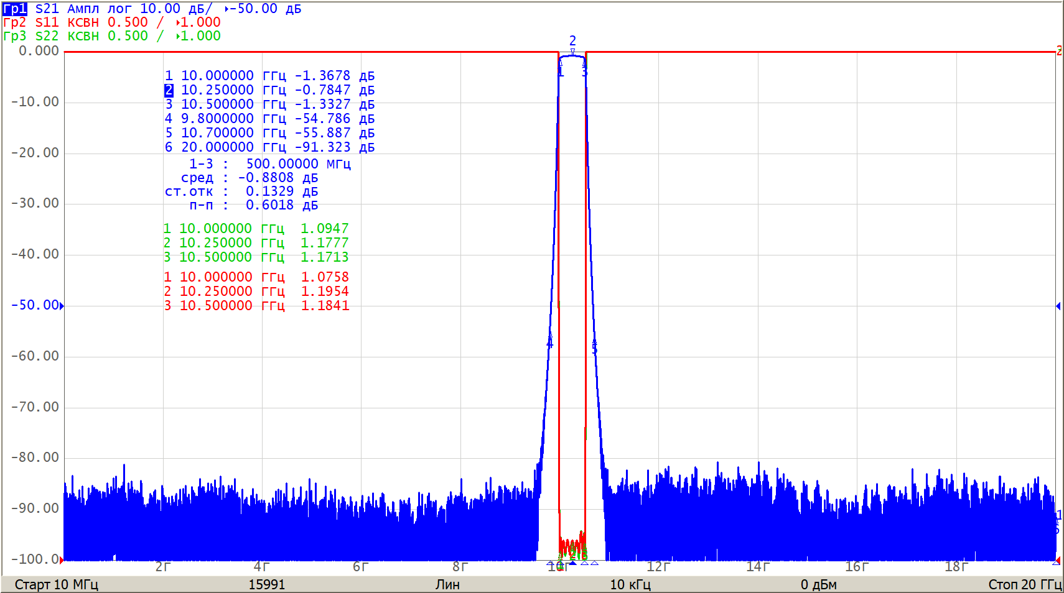Image resolution: width=1064 pixels, height=593 pixels.
Task: Activate trace Гр1 label
Action: pyautogui.click(x=15, y=9)
